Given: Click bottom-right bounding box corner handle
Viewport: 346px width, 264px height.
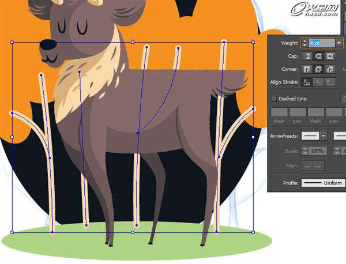Looking at the screenshot, I should (253, 232).
